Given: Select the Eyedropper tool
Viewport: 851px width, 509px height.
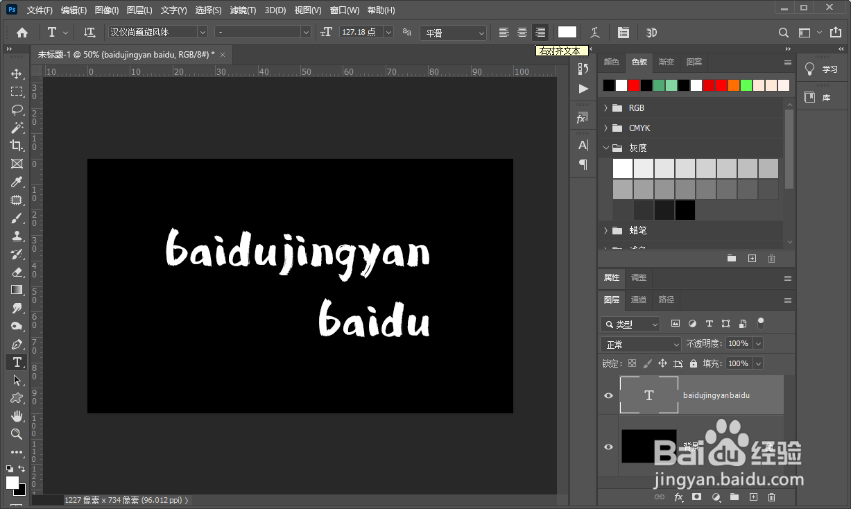Looking at the screenshot, I should 17,182.
